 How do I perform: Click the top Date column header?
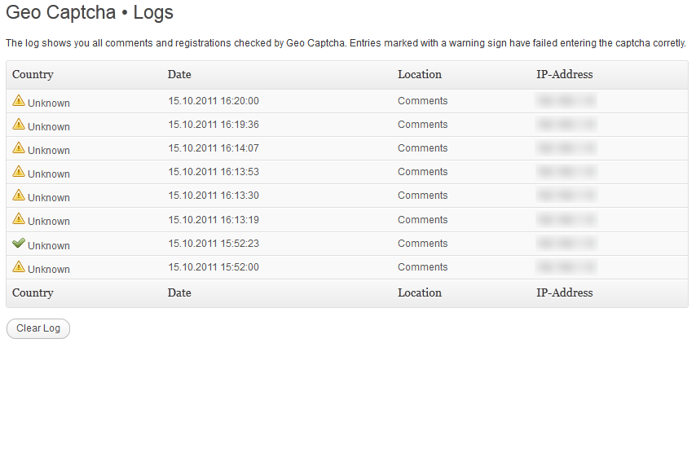click(x=179, y=75)
